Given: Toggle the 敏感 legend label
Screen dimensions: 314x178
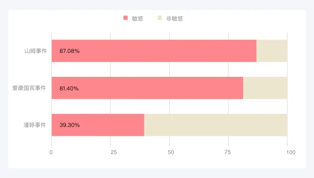Looking at the screenshot, I should 137,19.
